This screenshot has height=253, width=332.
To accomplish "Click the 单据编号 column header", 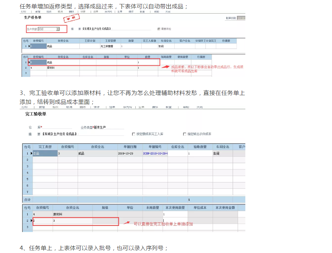I will pyautogui.click(x=155, y=147).
